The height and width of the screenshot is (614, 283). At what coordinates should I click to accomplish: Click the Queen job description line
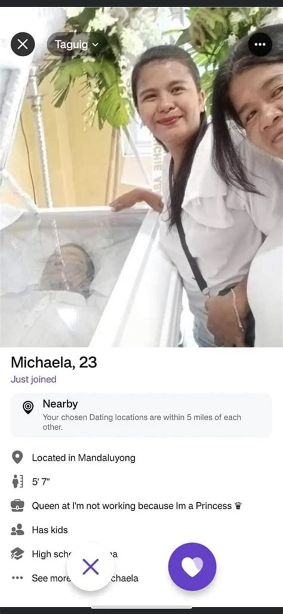[137, 506]
